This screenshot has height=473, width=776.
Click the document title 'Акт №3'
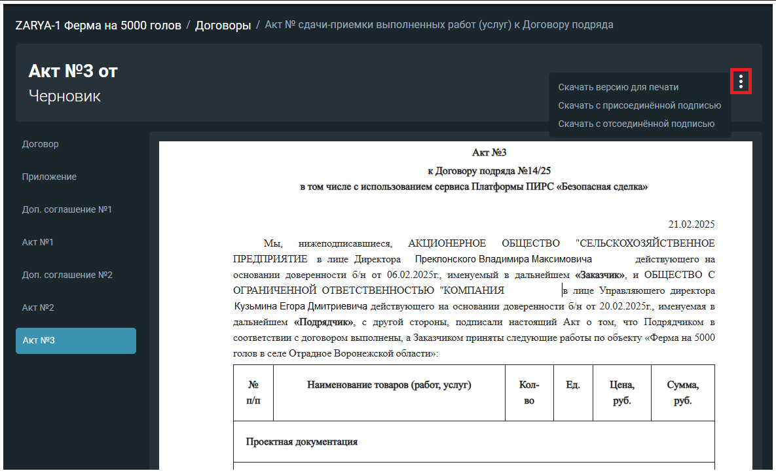coord(489,152)
